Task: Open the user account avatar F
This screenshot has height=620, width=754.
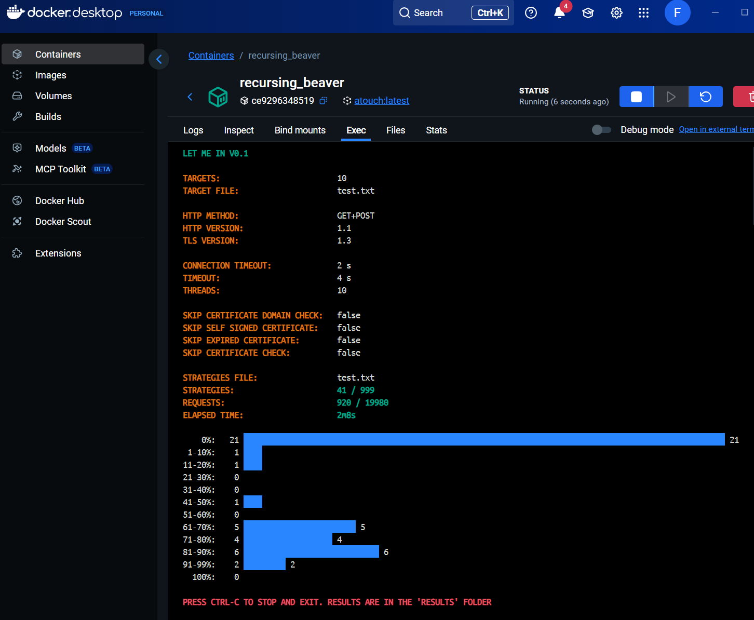Action: [677, 13]
